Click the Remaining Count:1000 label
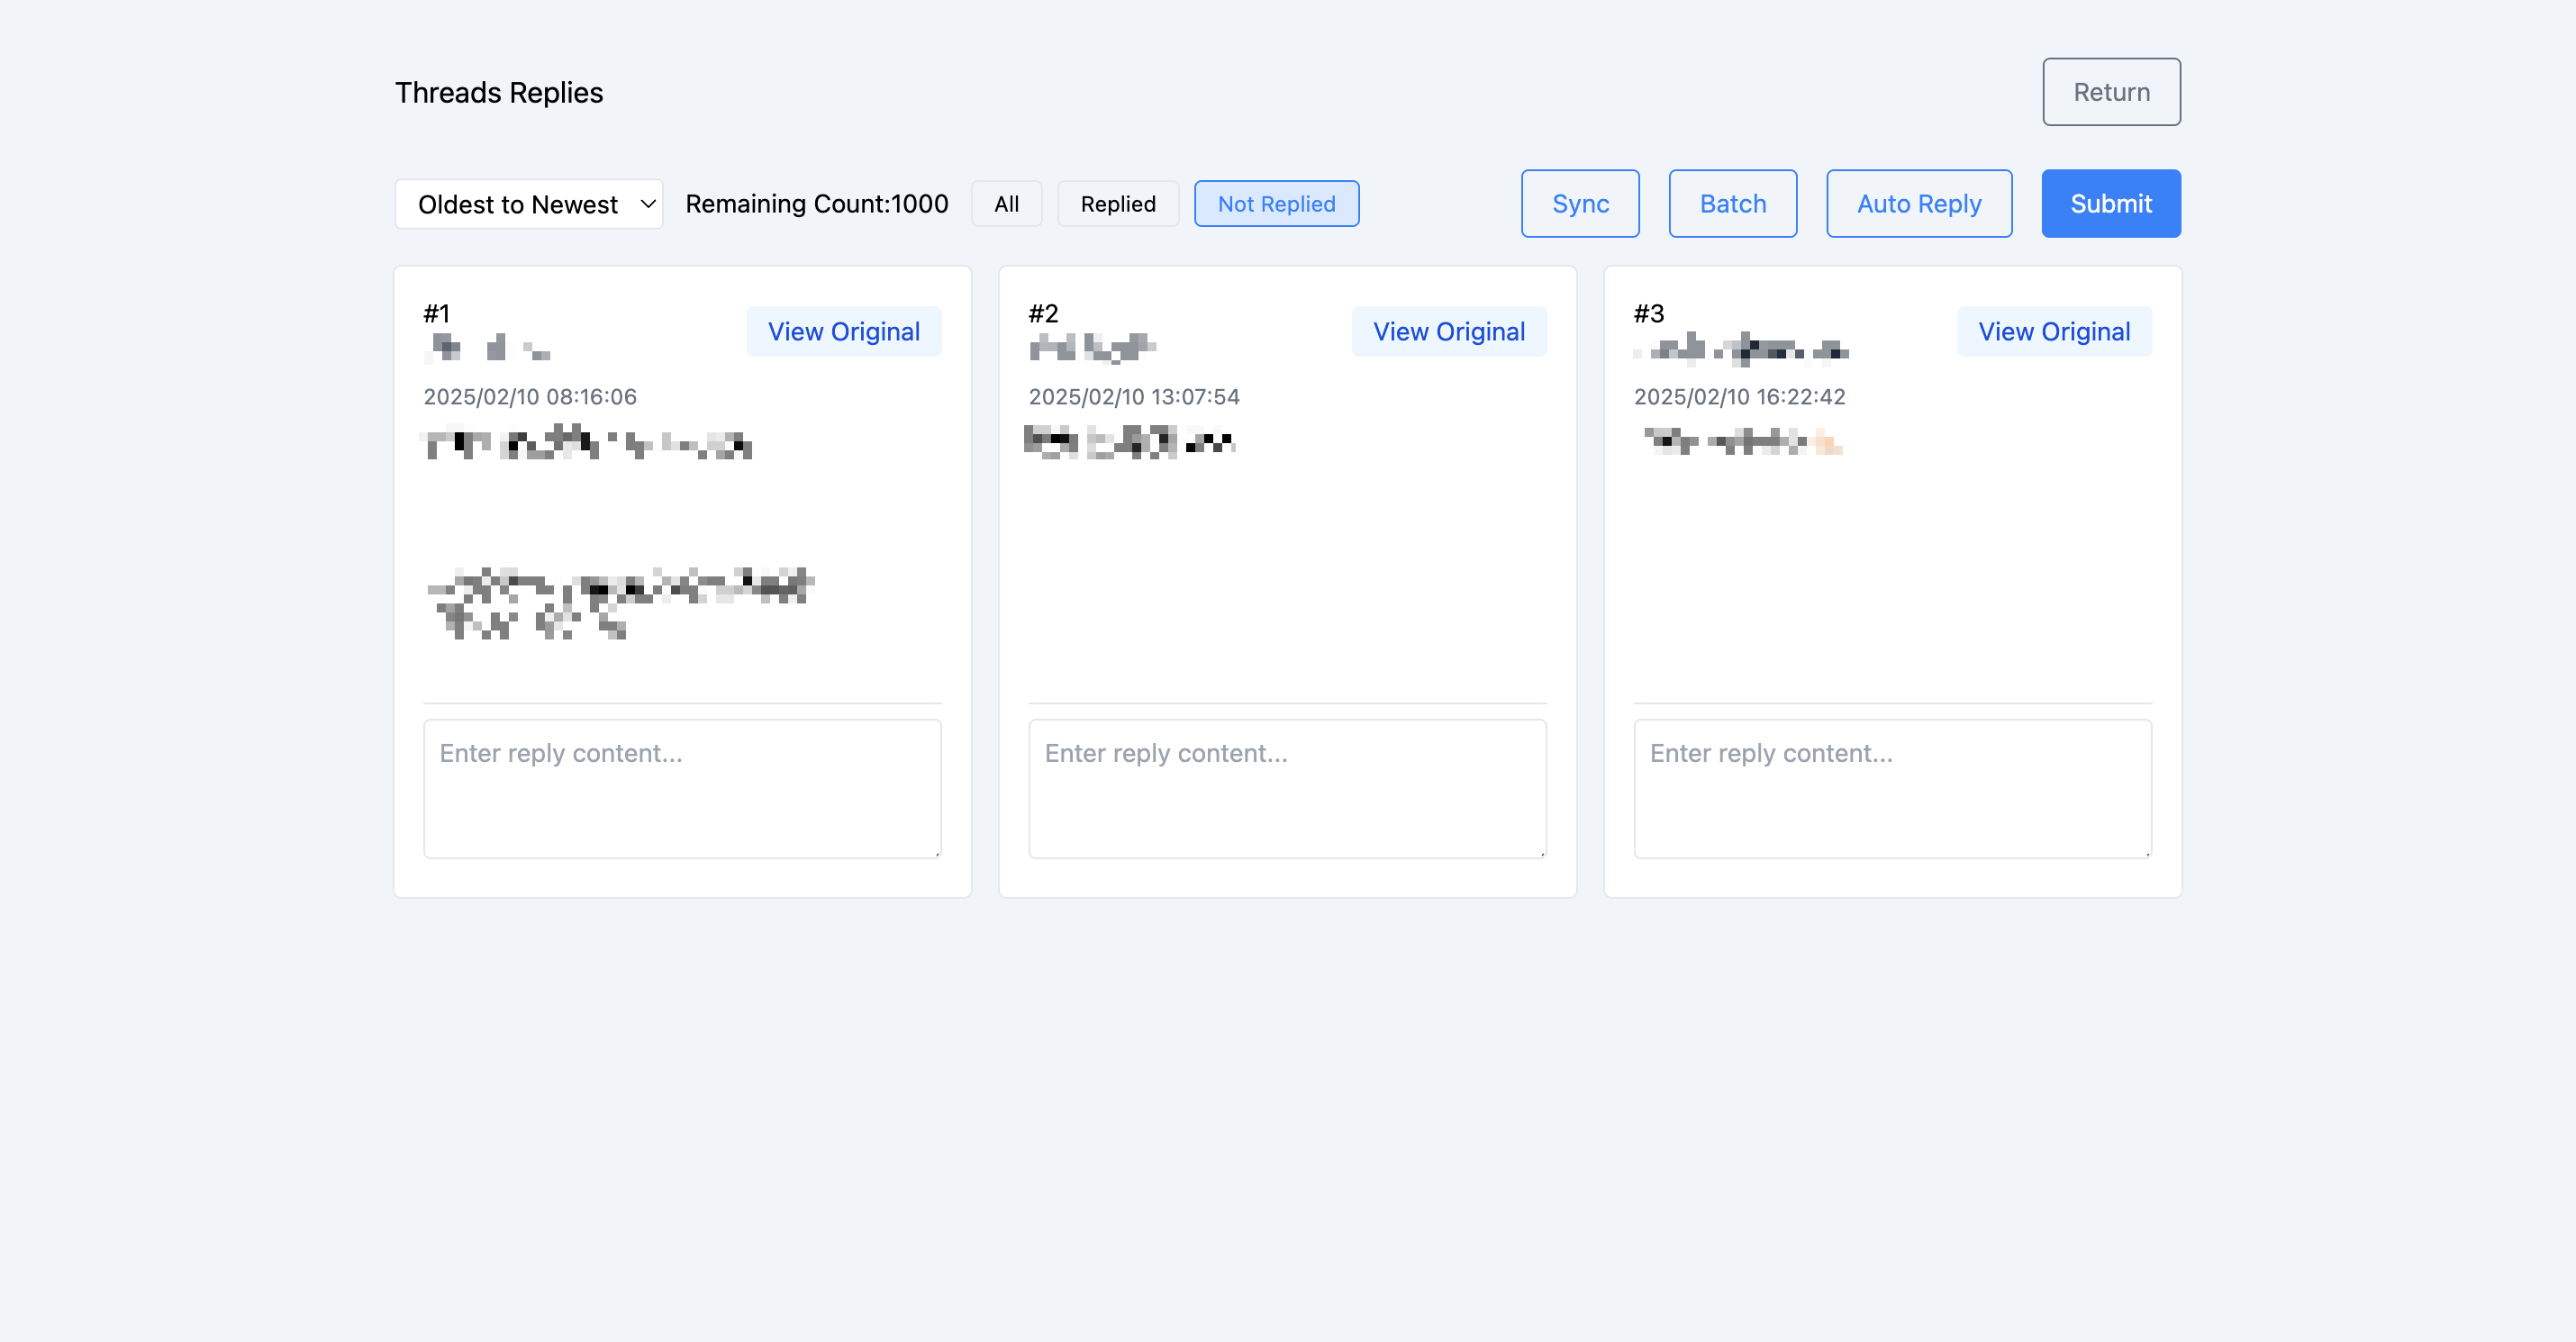2576x1342 pixels. pos(817,204)
